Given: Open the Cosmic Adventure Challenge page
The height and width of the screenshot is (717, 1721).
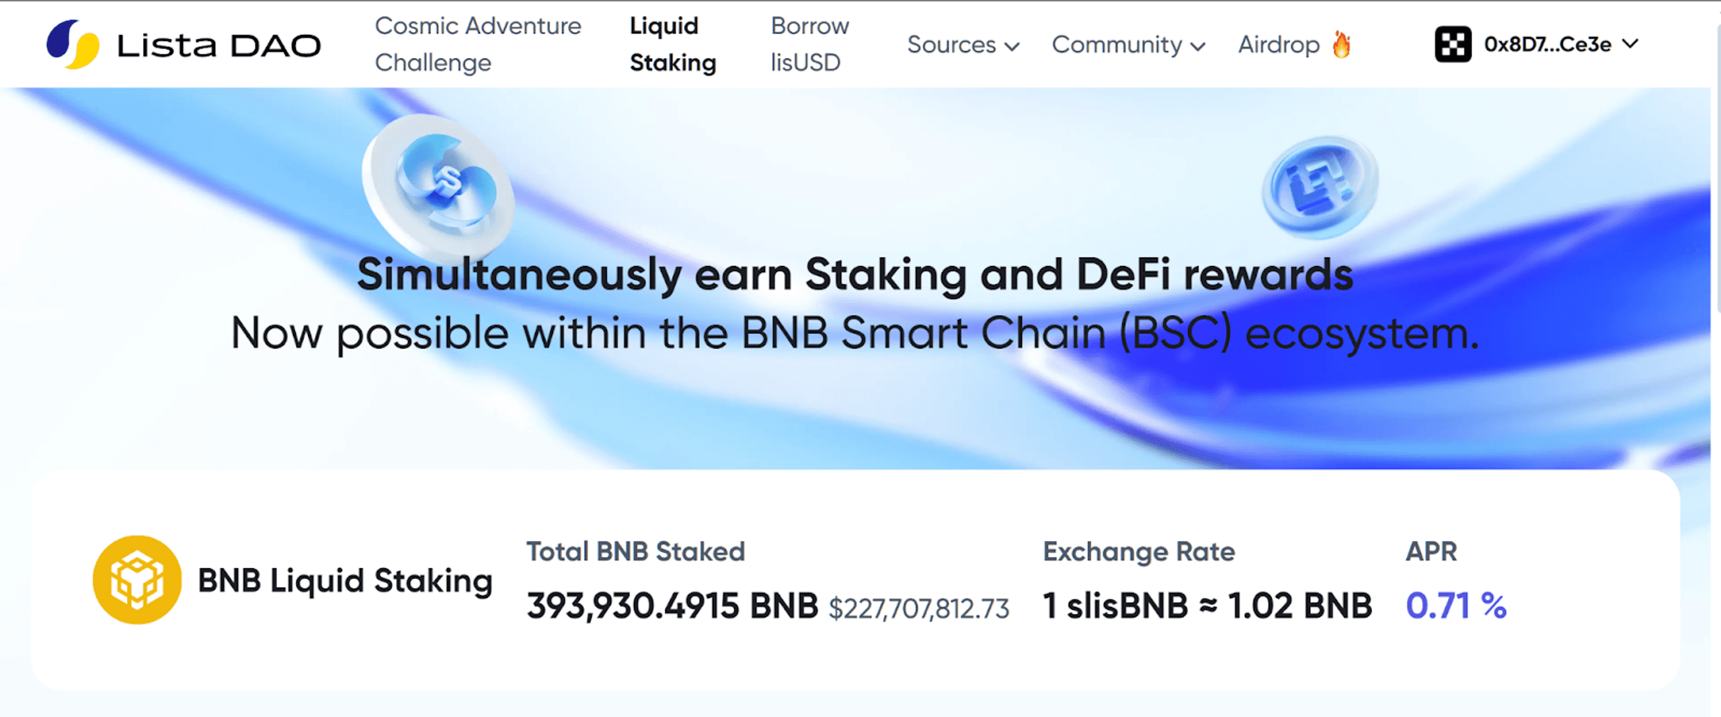Looking at the screenshot, I should pos(477,44).
